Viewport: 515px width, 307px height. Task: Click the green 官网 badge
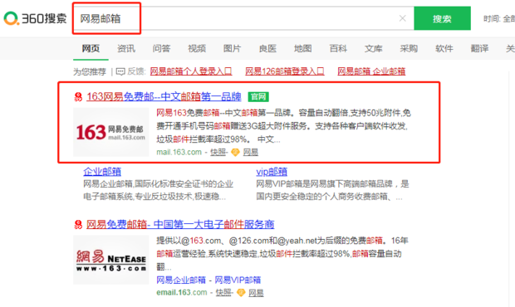[x=258, y=97]
